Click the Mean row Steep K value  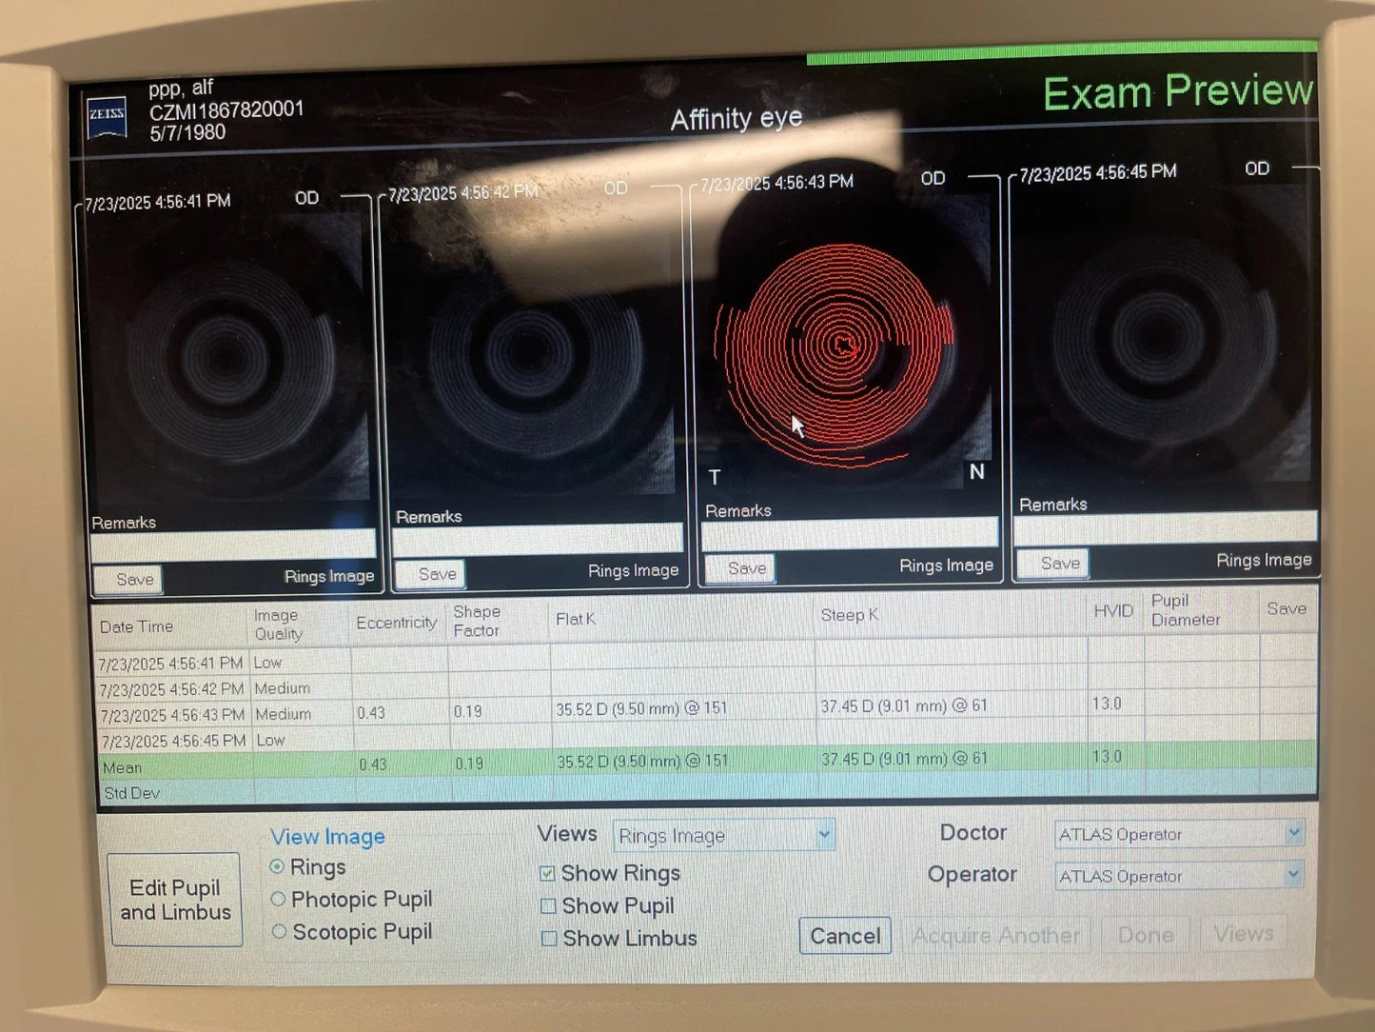point(905,759)
